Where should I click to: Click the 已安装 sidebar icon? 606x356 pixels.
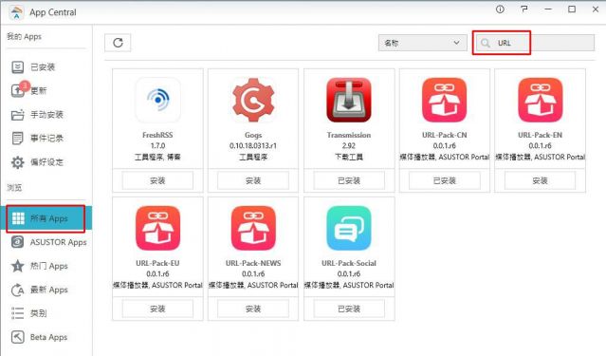coord(17,67)
